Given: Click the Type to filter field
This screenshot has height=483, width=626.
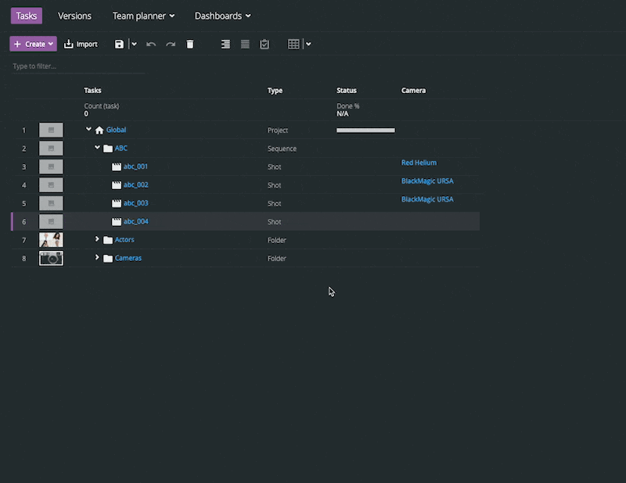Looking at the screenshot, I should 78,66.
